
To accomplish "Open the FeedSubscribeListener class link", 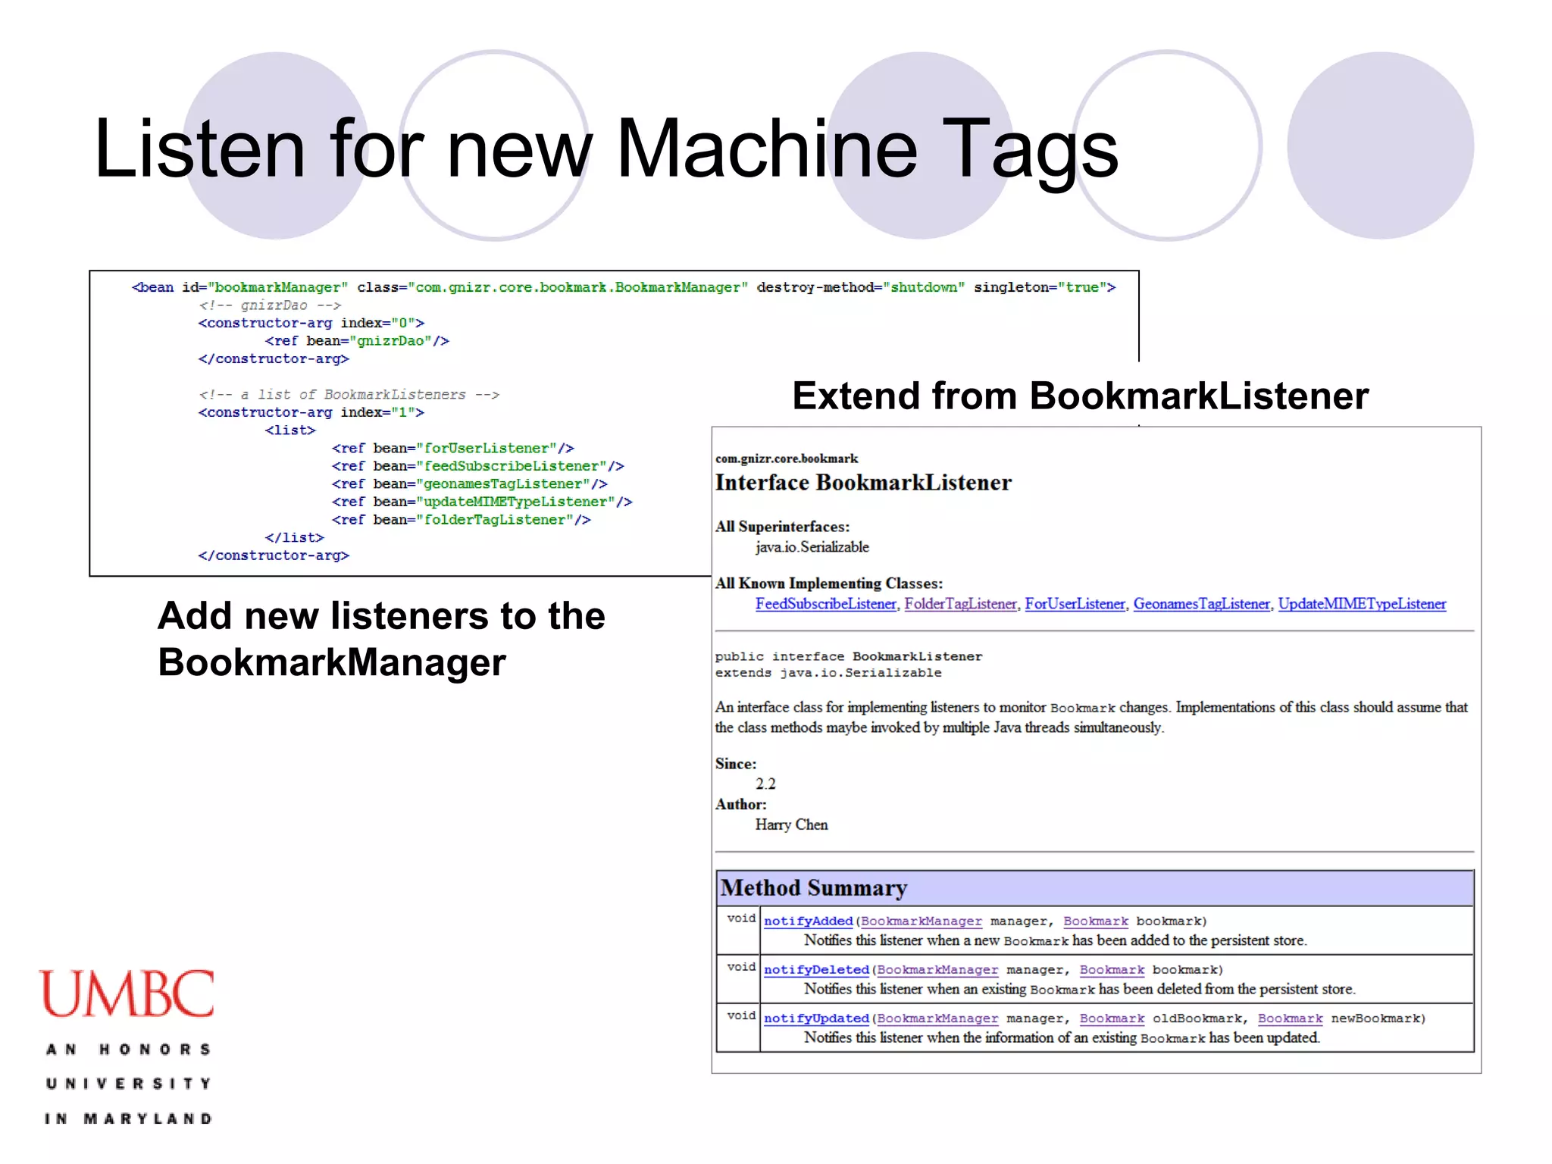I will [x=825, y=604].
